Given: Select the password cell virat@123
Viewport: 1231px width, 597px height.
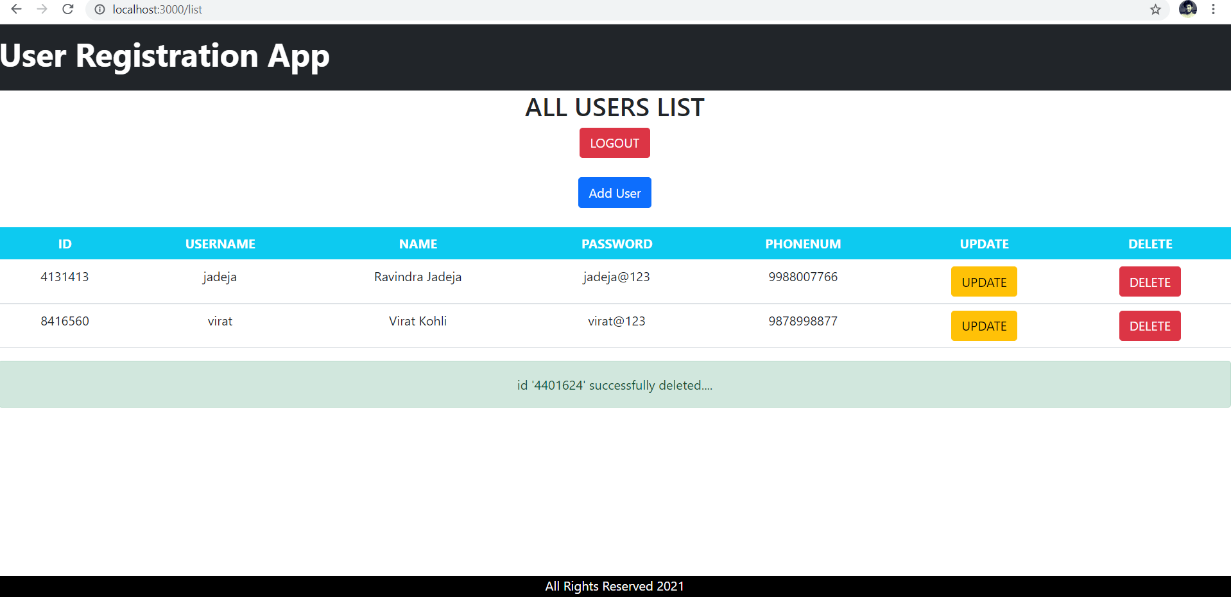Looking at the screenshot, I should [x=617, y=321].
